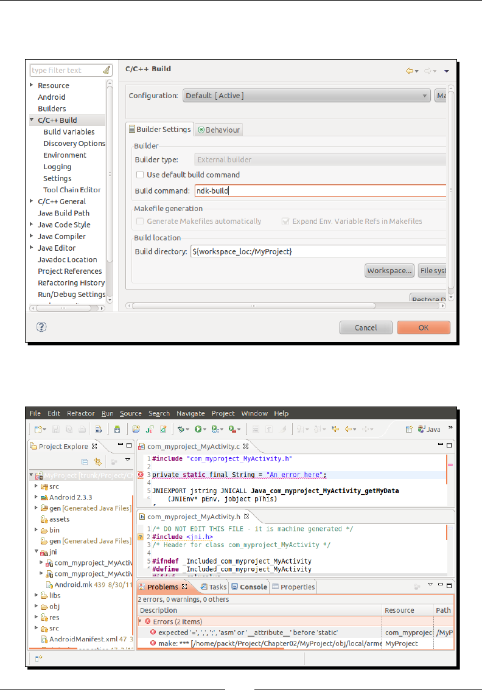Expand the jni folder's first com_myproject_MyActiv file
Screen dimensions: 482x695
[41, 562]
